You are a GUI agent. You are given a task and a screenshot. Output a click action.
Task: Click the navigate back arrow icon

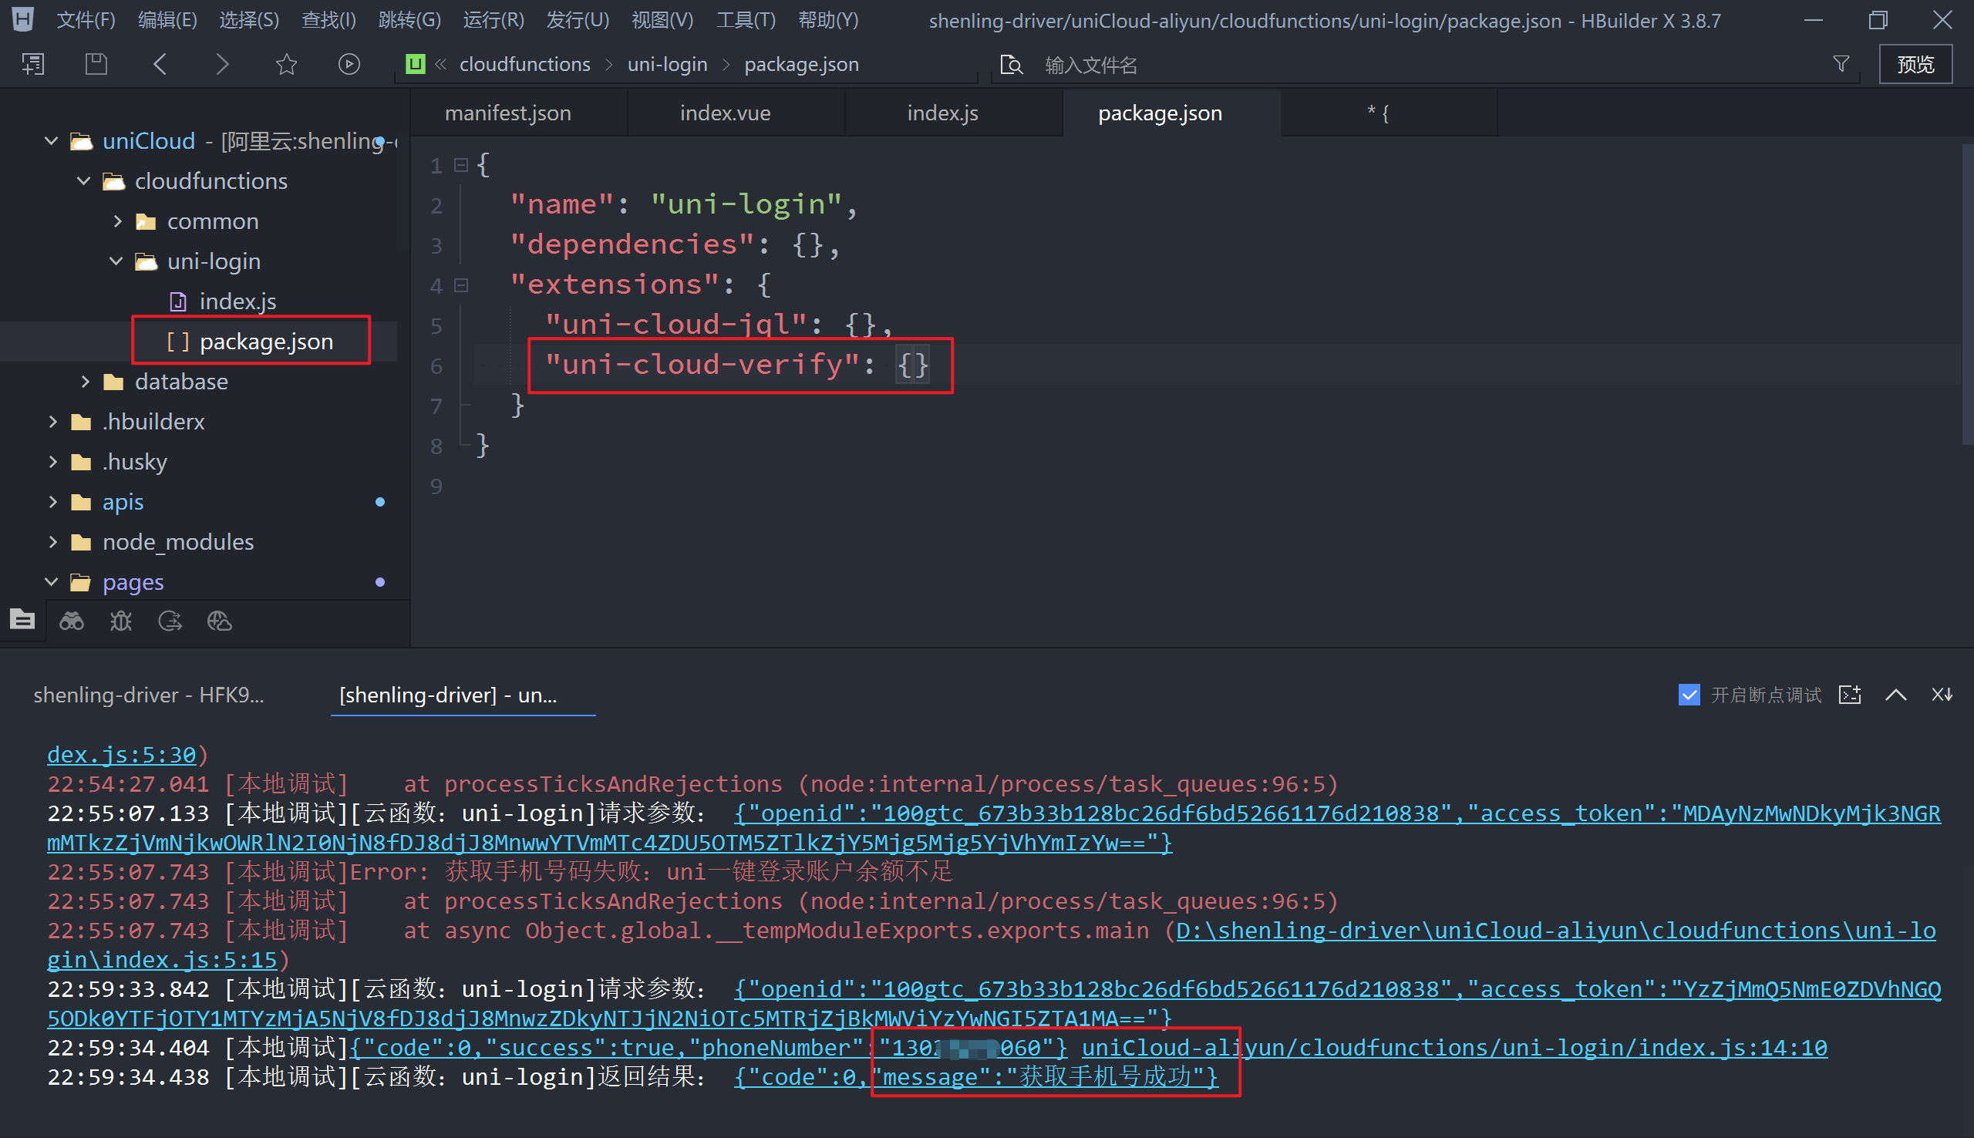coord(160,64)
